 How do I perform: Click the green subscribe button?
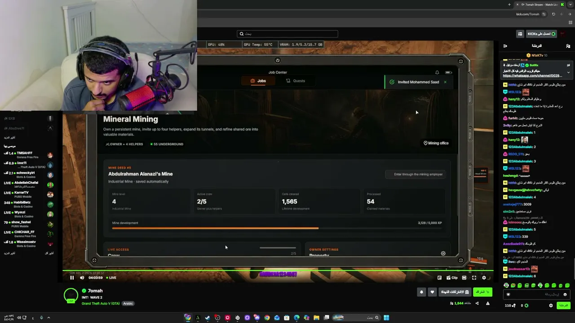point(483,292)
